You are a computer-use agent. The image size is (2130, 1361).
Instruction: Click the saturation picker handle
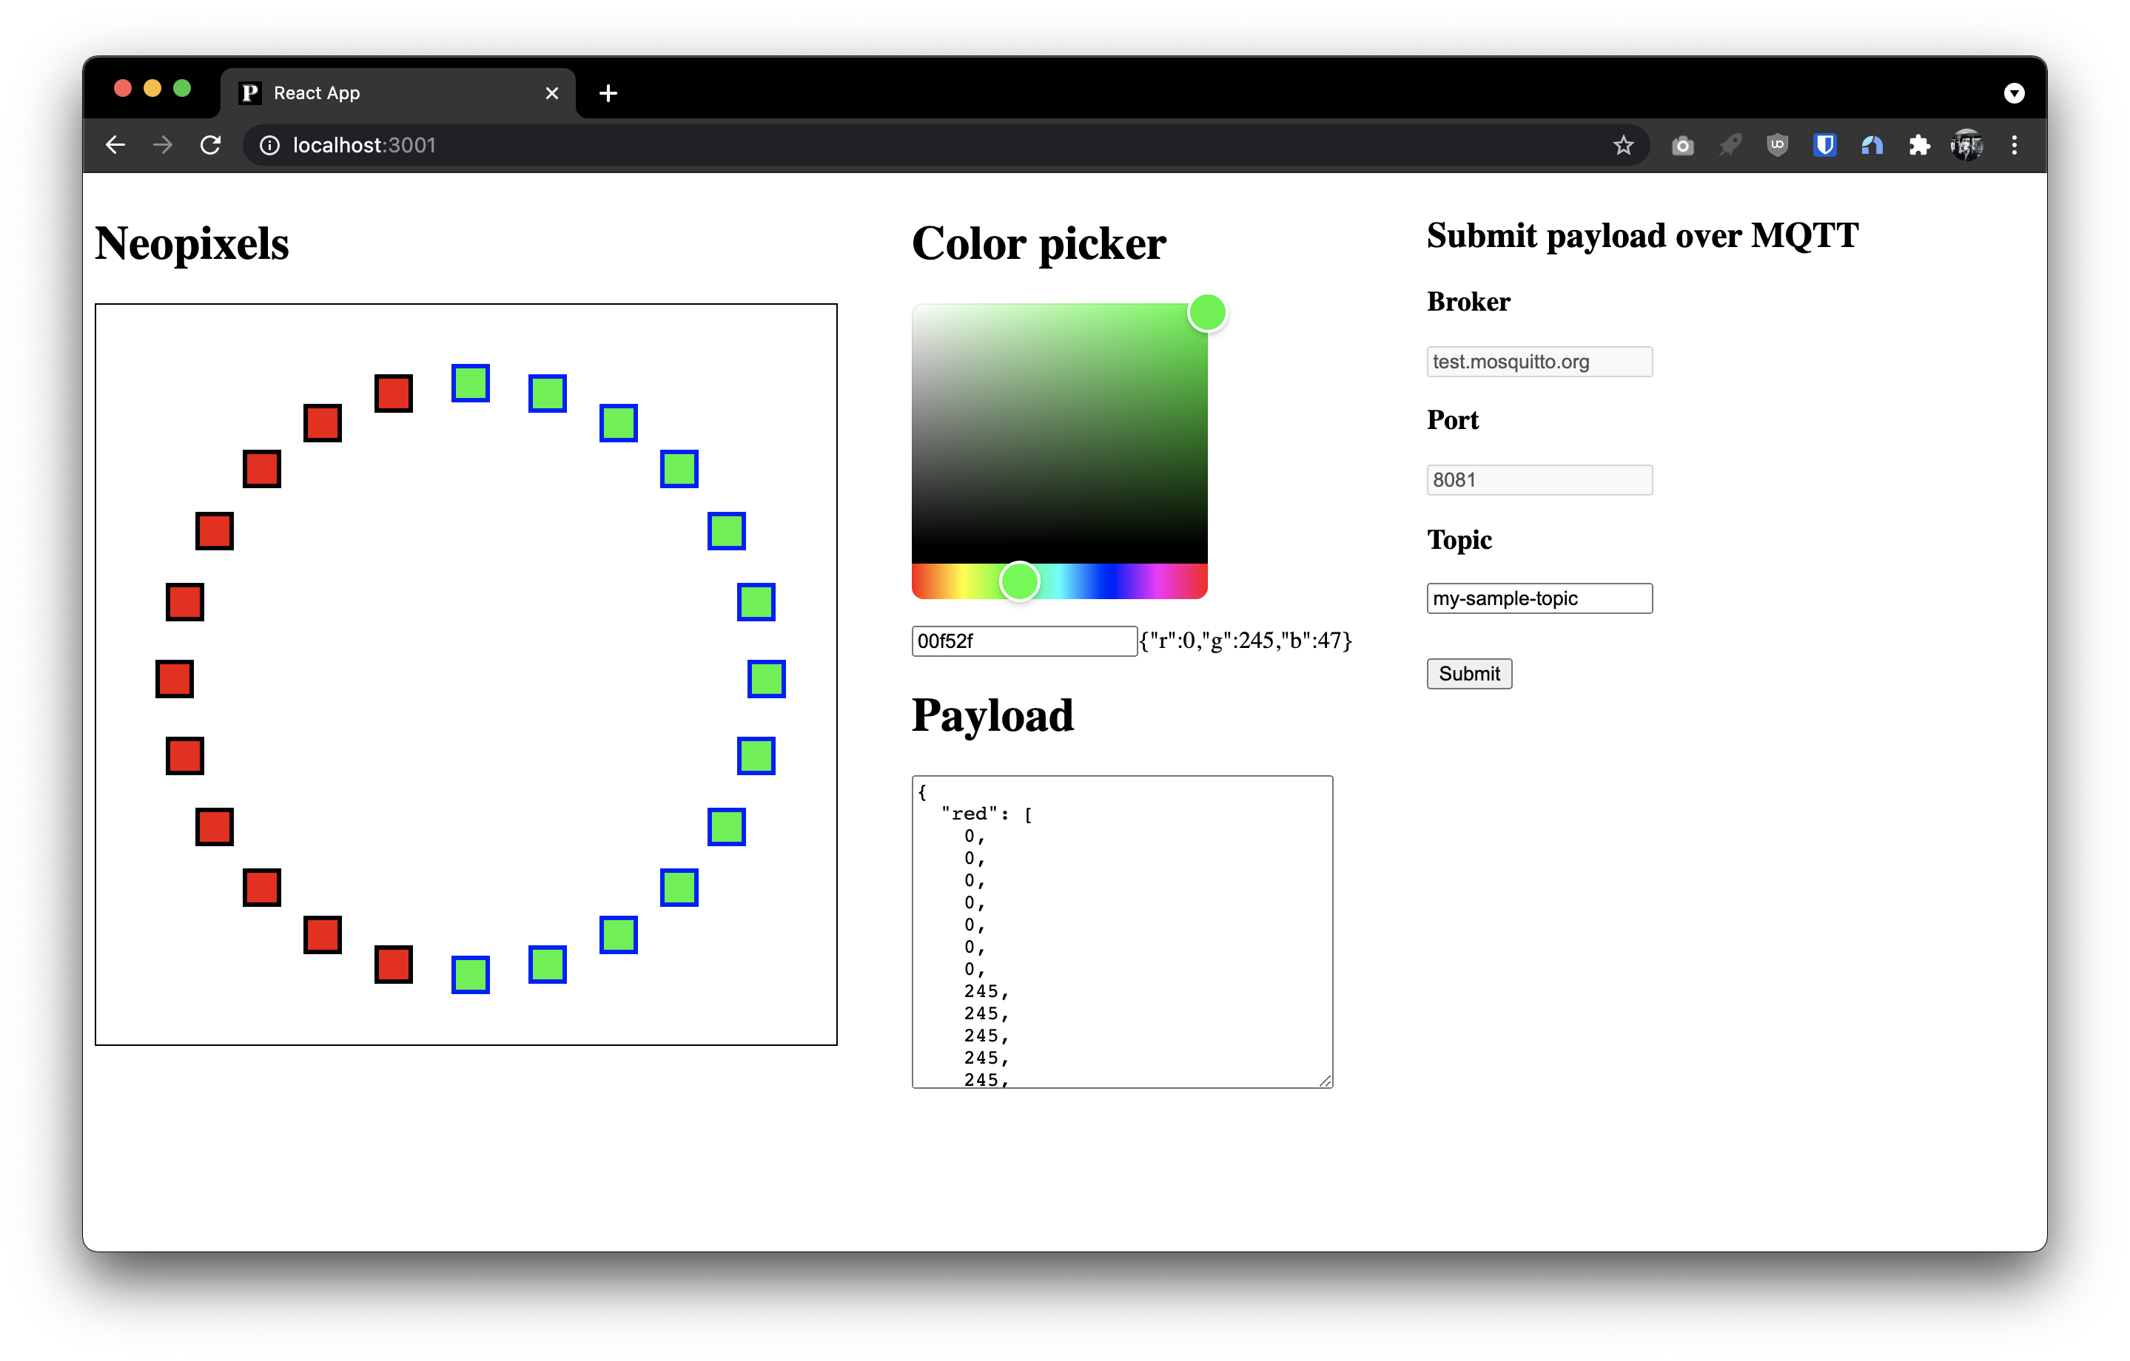click(1206, 312)
